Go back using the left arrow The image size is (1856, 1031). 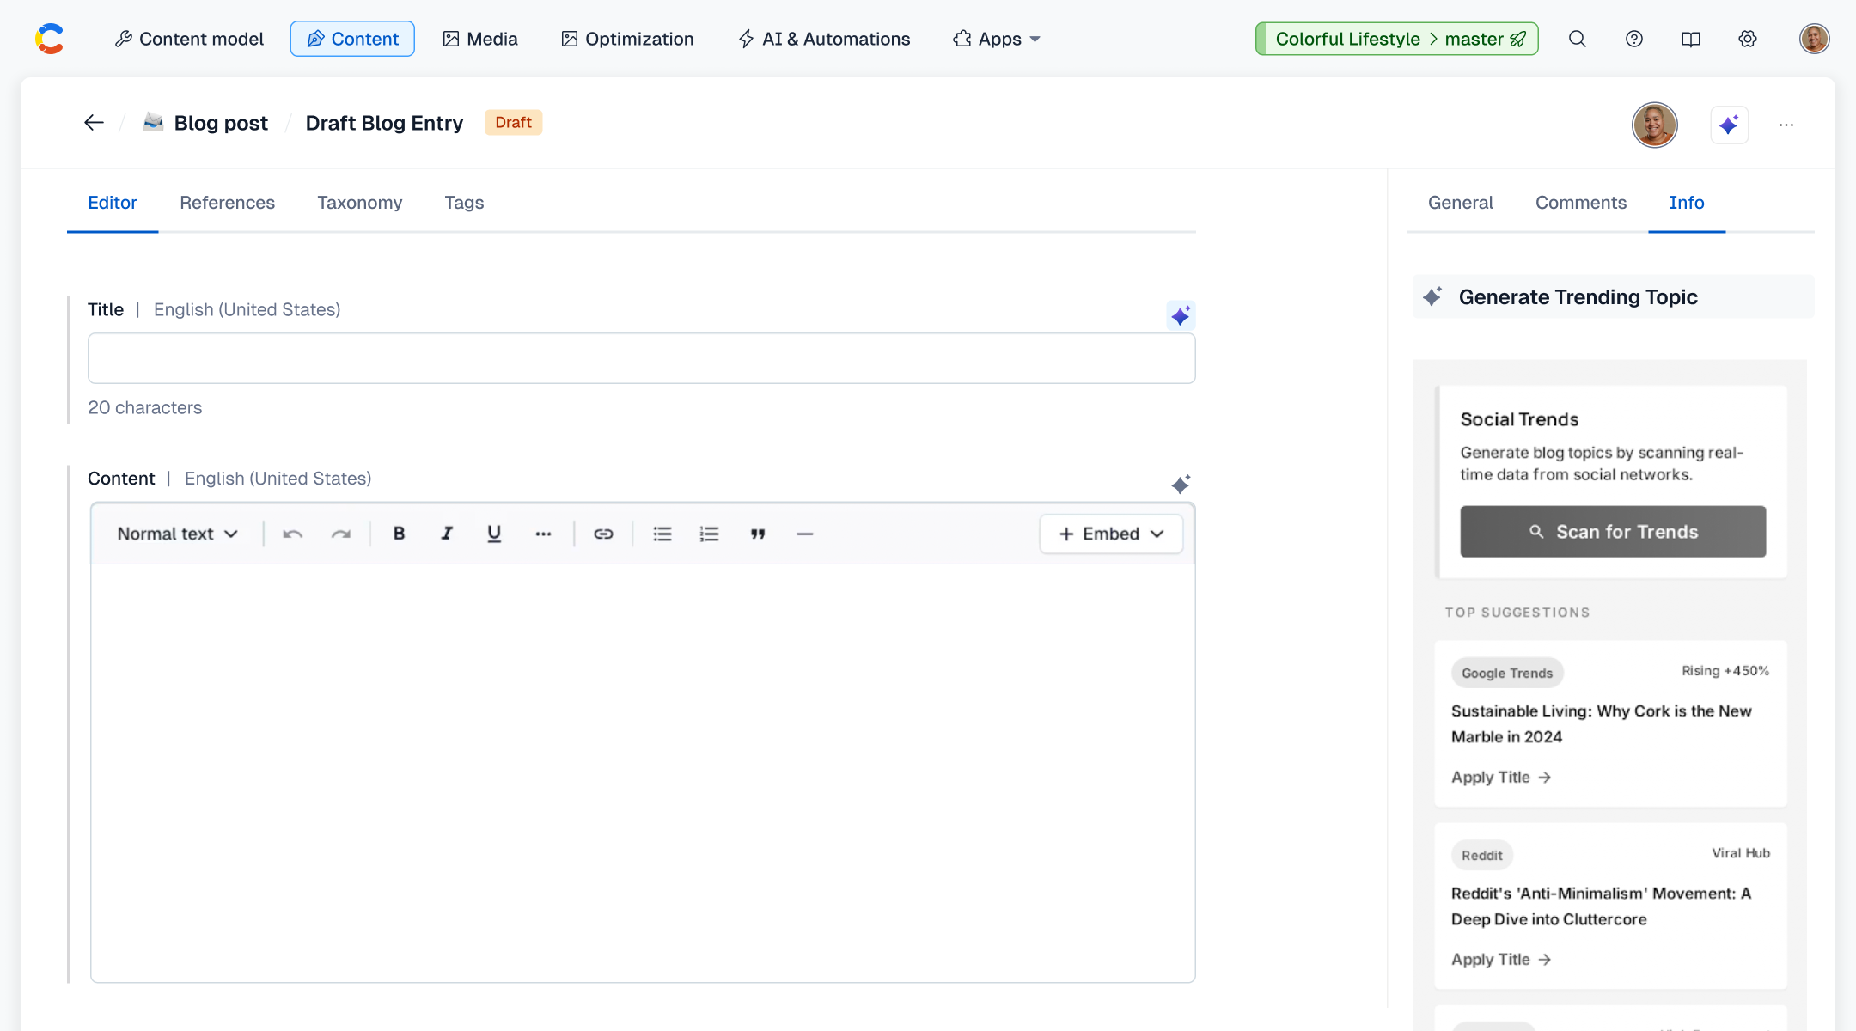94,123
